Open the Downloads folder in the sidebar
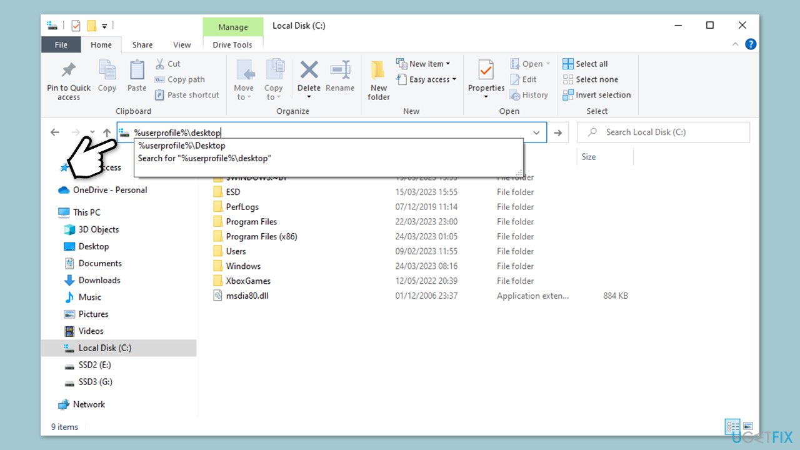 click(x=100, y=280)
